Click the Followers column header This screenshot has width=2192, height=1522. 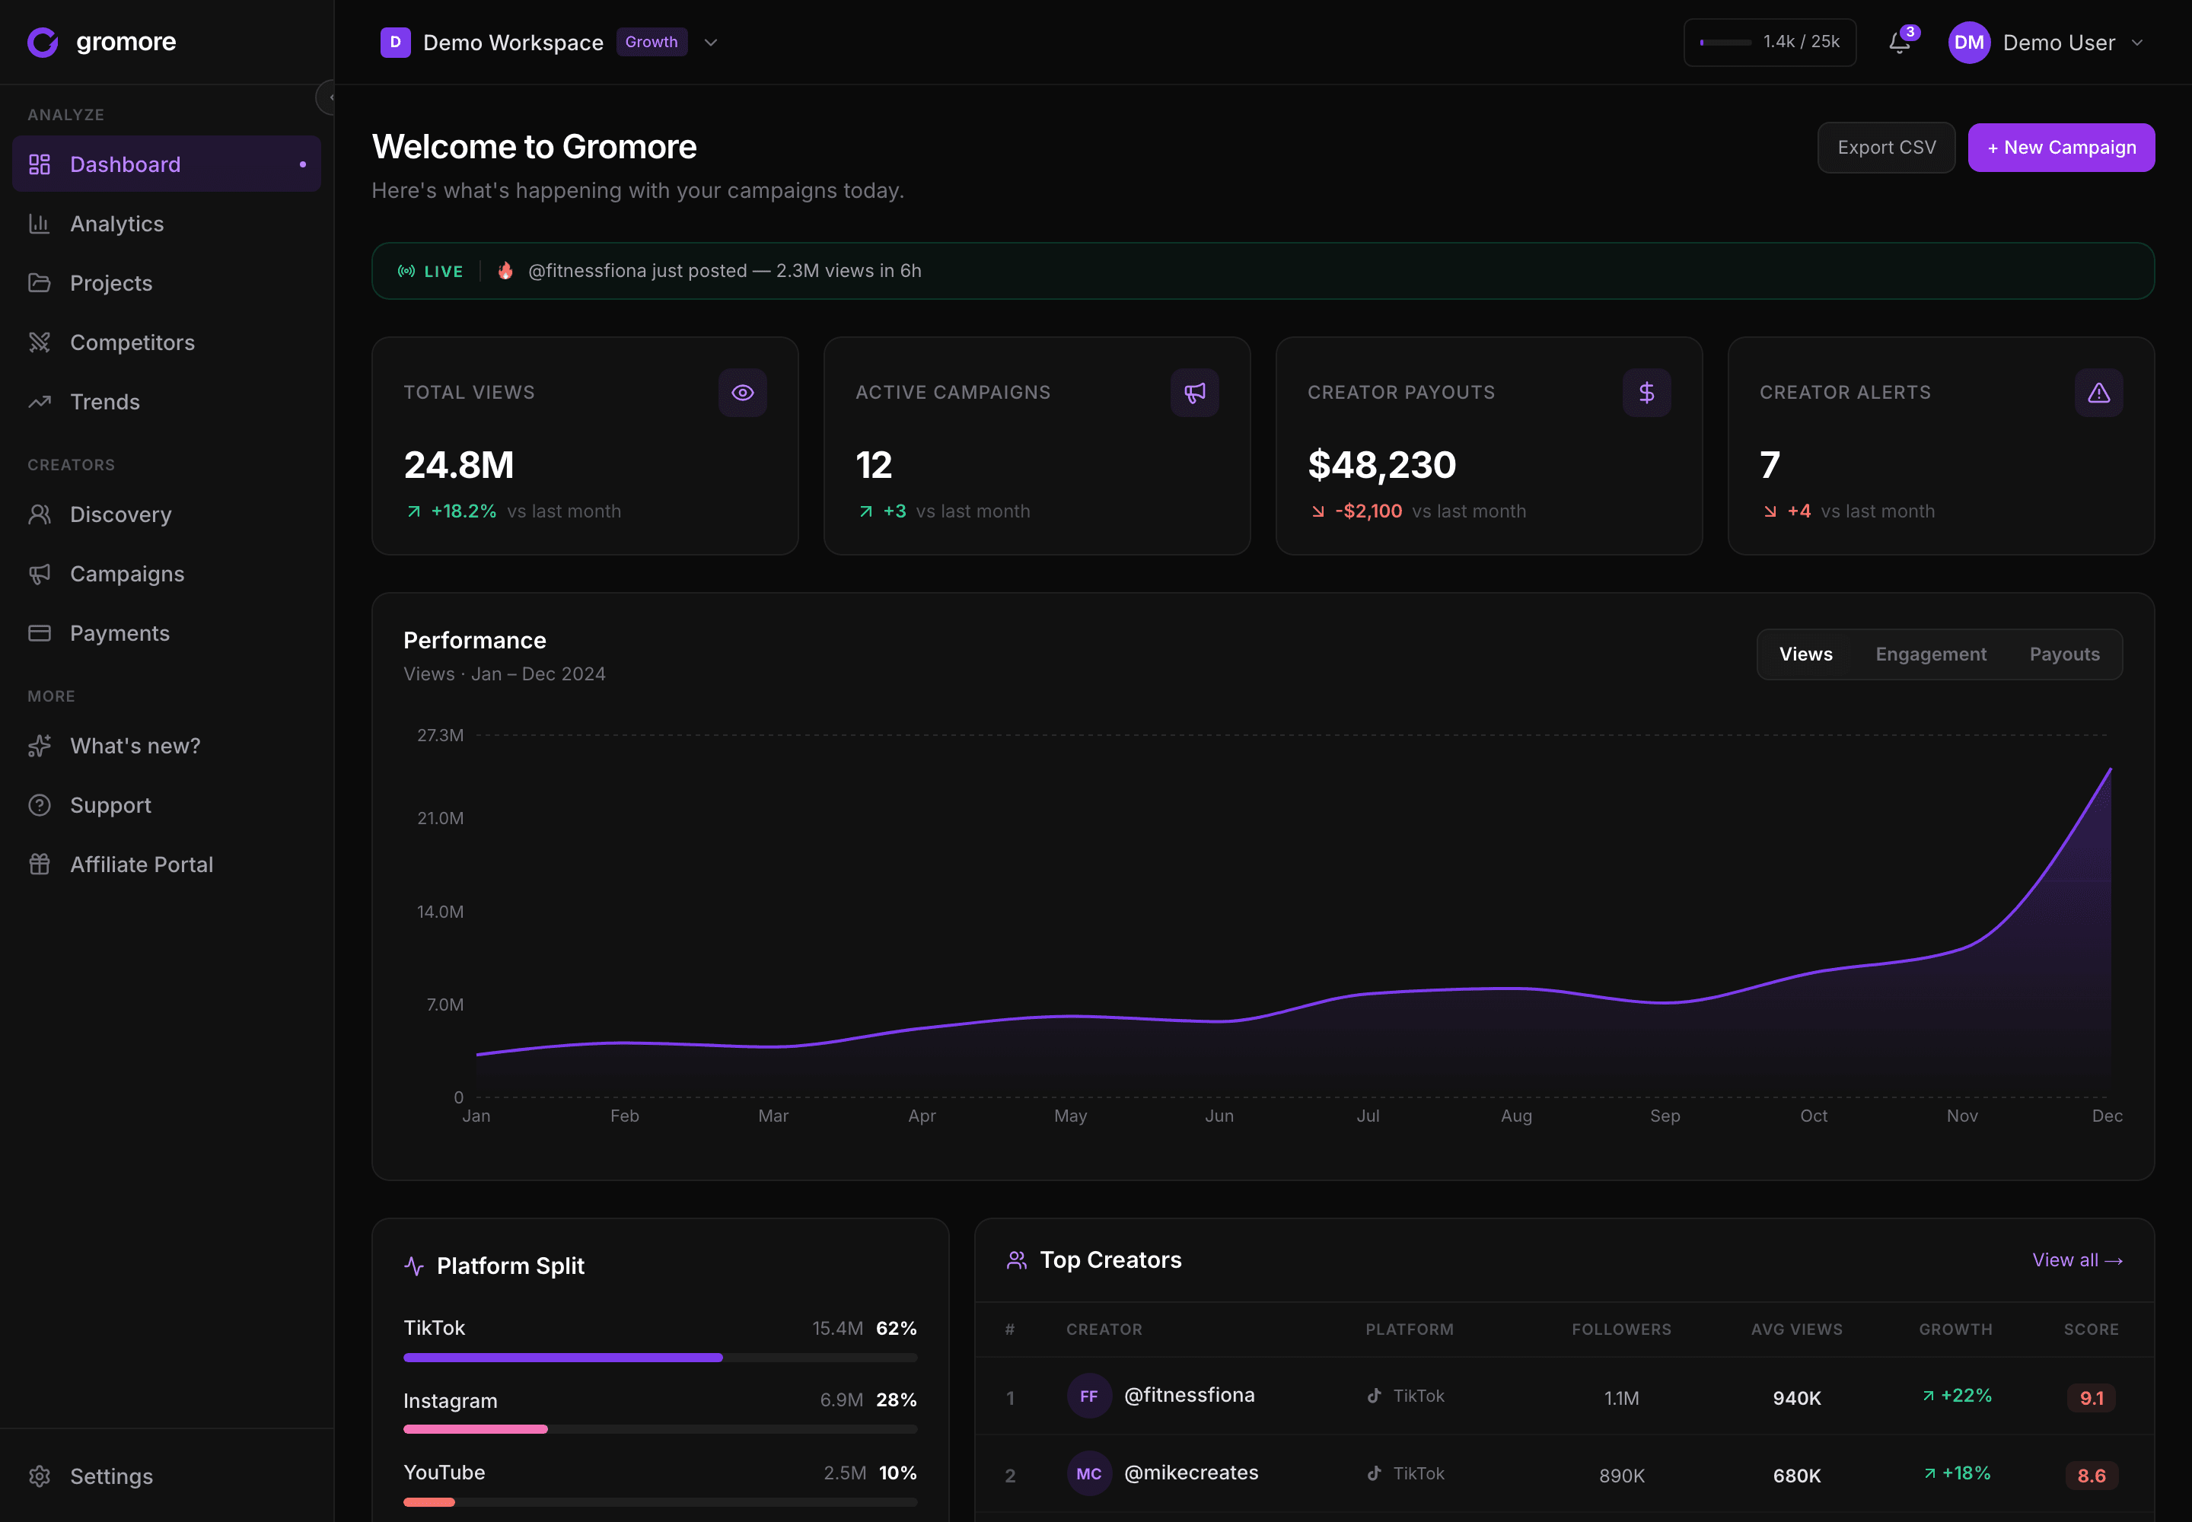pos(1620,1329)
